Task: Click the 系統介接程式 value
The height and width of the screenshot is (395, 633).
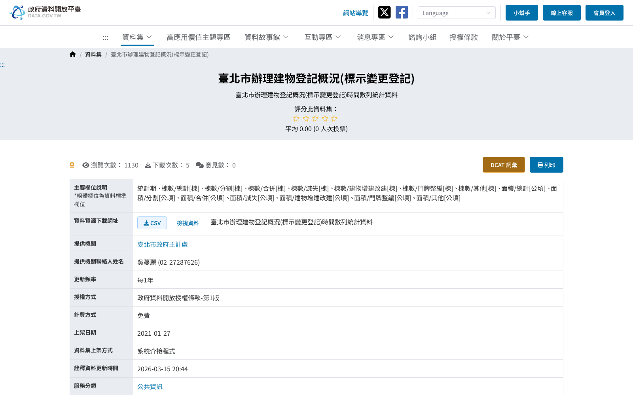Action: (156, 351)
